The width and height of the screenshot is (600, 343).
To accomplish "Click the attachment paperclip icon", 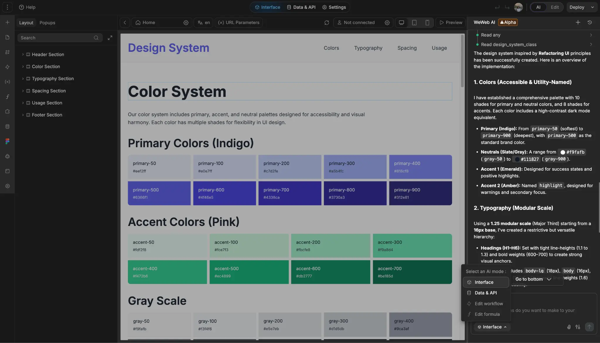I will pos(569,327).
